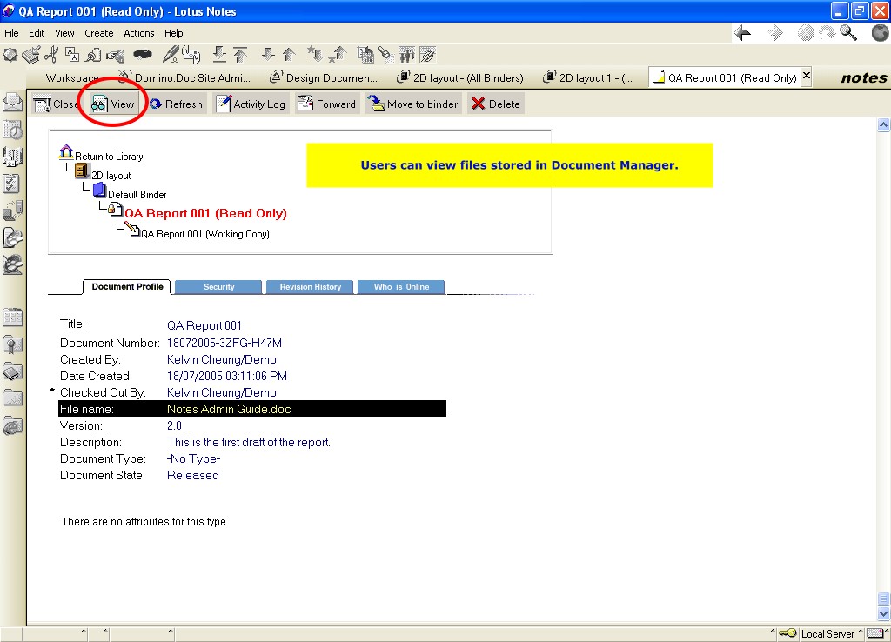Open the Calendar bookmark in the sidebar
Viewport: 891px width, 642px height.
tap(12, 130)
